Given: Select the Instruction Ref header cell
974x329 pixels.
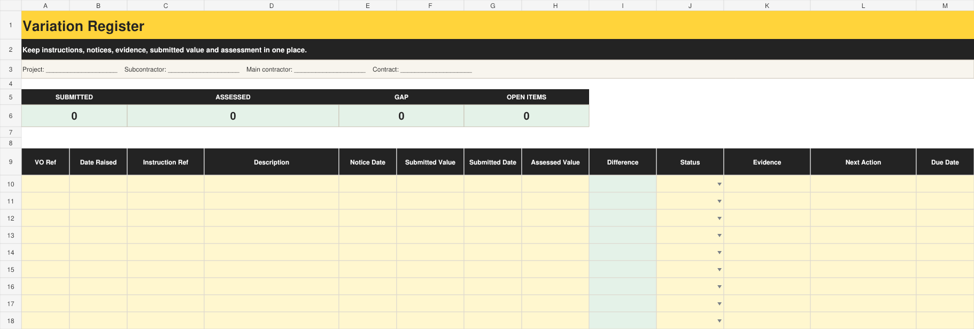Looking at the screenshot, I should [x=166, y=162].
